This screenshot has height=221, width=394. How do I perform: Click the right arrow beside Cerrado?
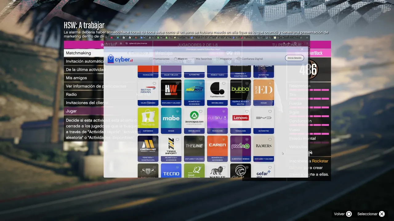(148, 53)
